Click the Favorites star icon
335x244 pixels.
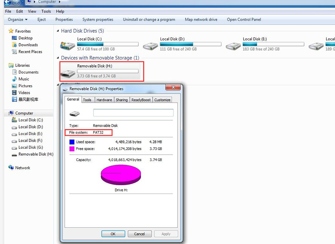11,31
